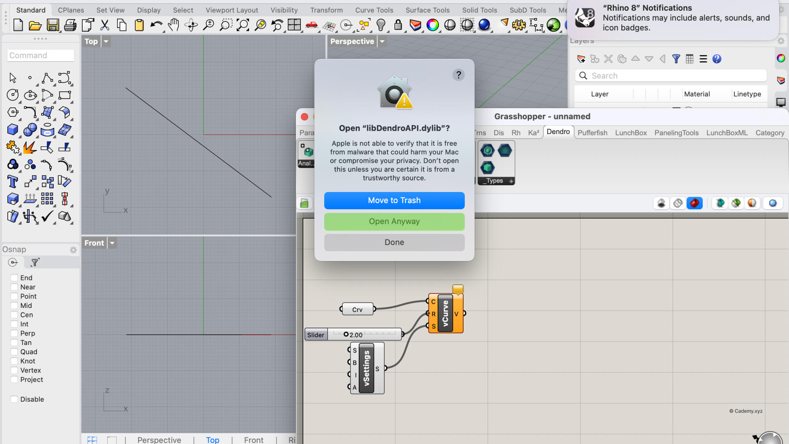Open the Perspective viewport dropdown arrow
This screenshot has width=789, height=444.
pyautogui.click(x=382, y=41)
